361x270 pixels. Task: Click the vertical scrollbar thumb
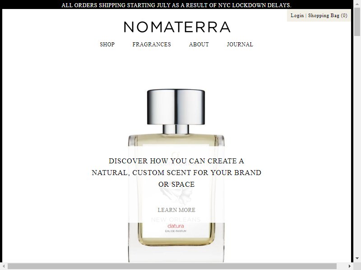[357, 21]
